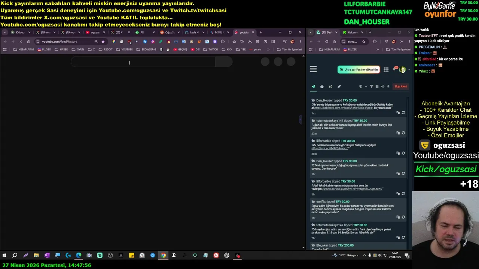
Task: Click the Ultra tarifesine yükseltin button
Action: coord(359,69)
